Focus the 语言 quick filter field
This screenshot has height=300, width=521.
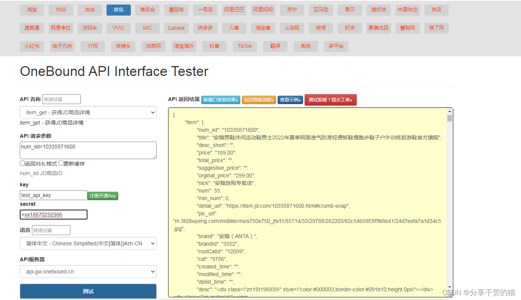[51, 230]
